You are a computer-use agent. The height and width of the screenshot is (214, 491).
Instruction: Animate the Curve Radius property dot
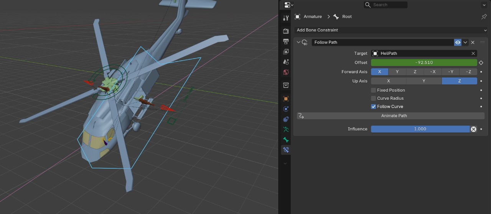[x=481, y=98]
